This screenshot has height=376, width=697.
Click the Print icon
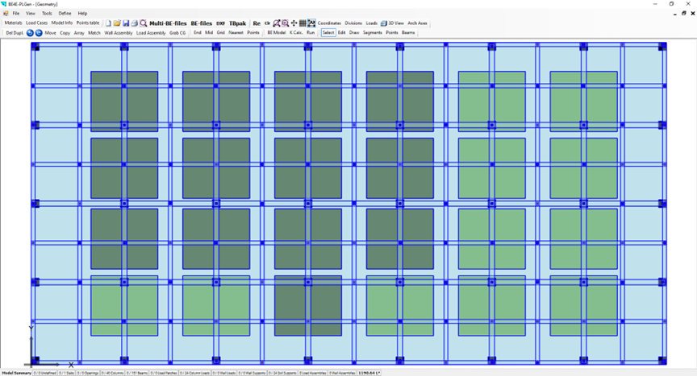(x=134, y=23)
